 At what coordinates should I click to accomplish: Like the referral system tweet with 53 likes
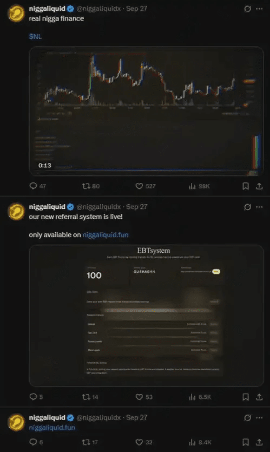point(144,397)
